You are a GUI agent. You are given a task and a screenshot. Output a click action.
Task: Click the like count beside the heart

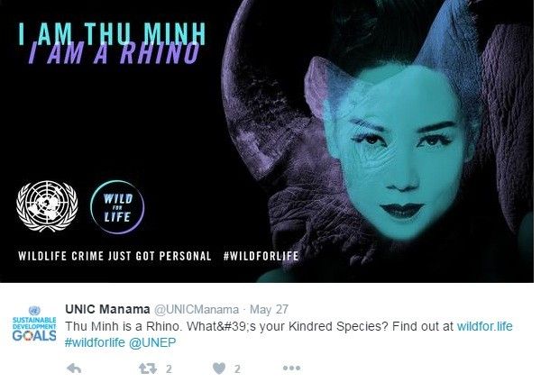pos(239,368)
